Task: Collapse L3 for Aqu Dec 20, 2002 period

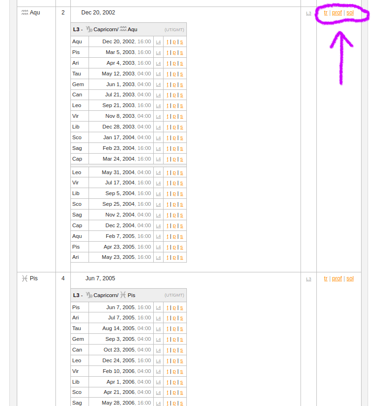Action: tap(308, 13)
